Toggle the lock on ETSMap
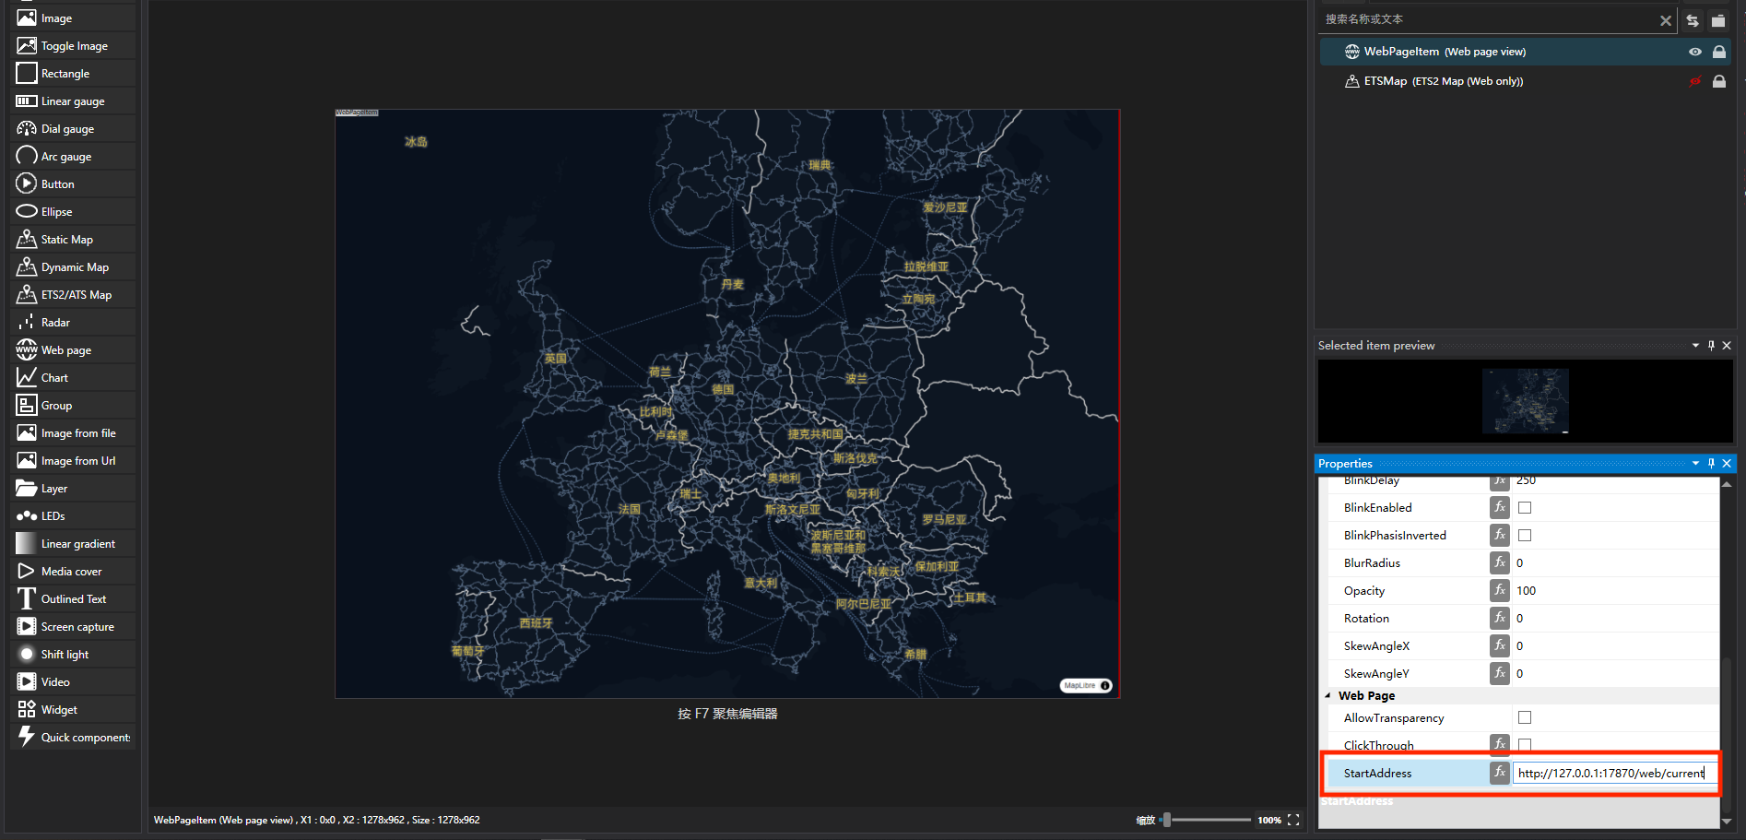 (x=1719, y=81)
